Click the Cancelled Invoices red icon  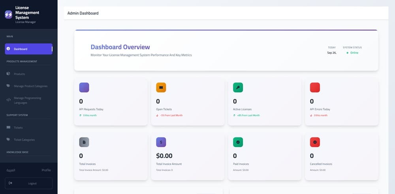click(315, 142)
